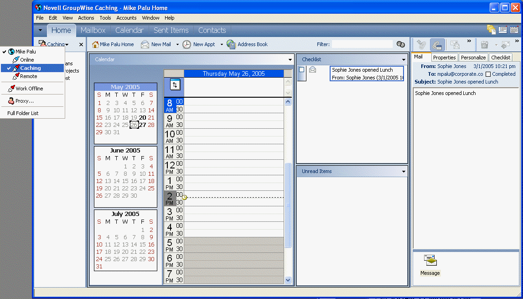This screenshot has width=523, height=299.
Task: Open the Tools menu
Action: tap(105, 18)
